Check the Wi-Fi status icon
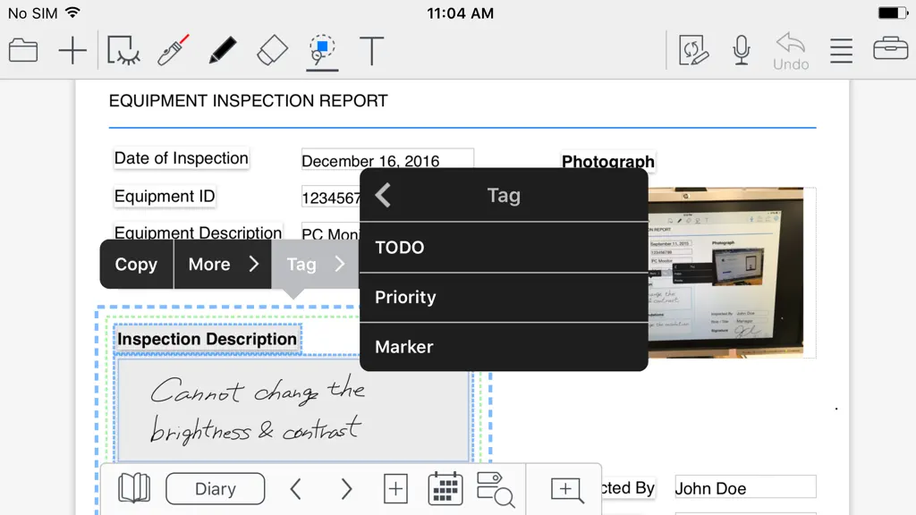This screenshot has width=916, height=515. click(73, 13)
